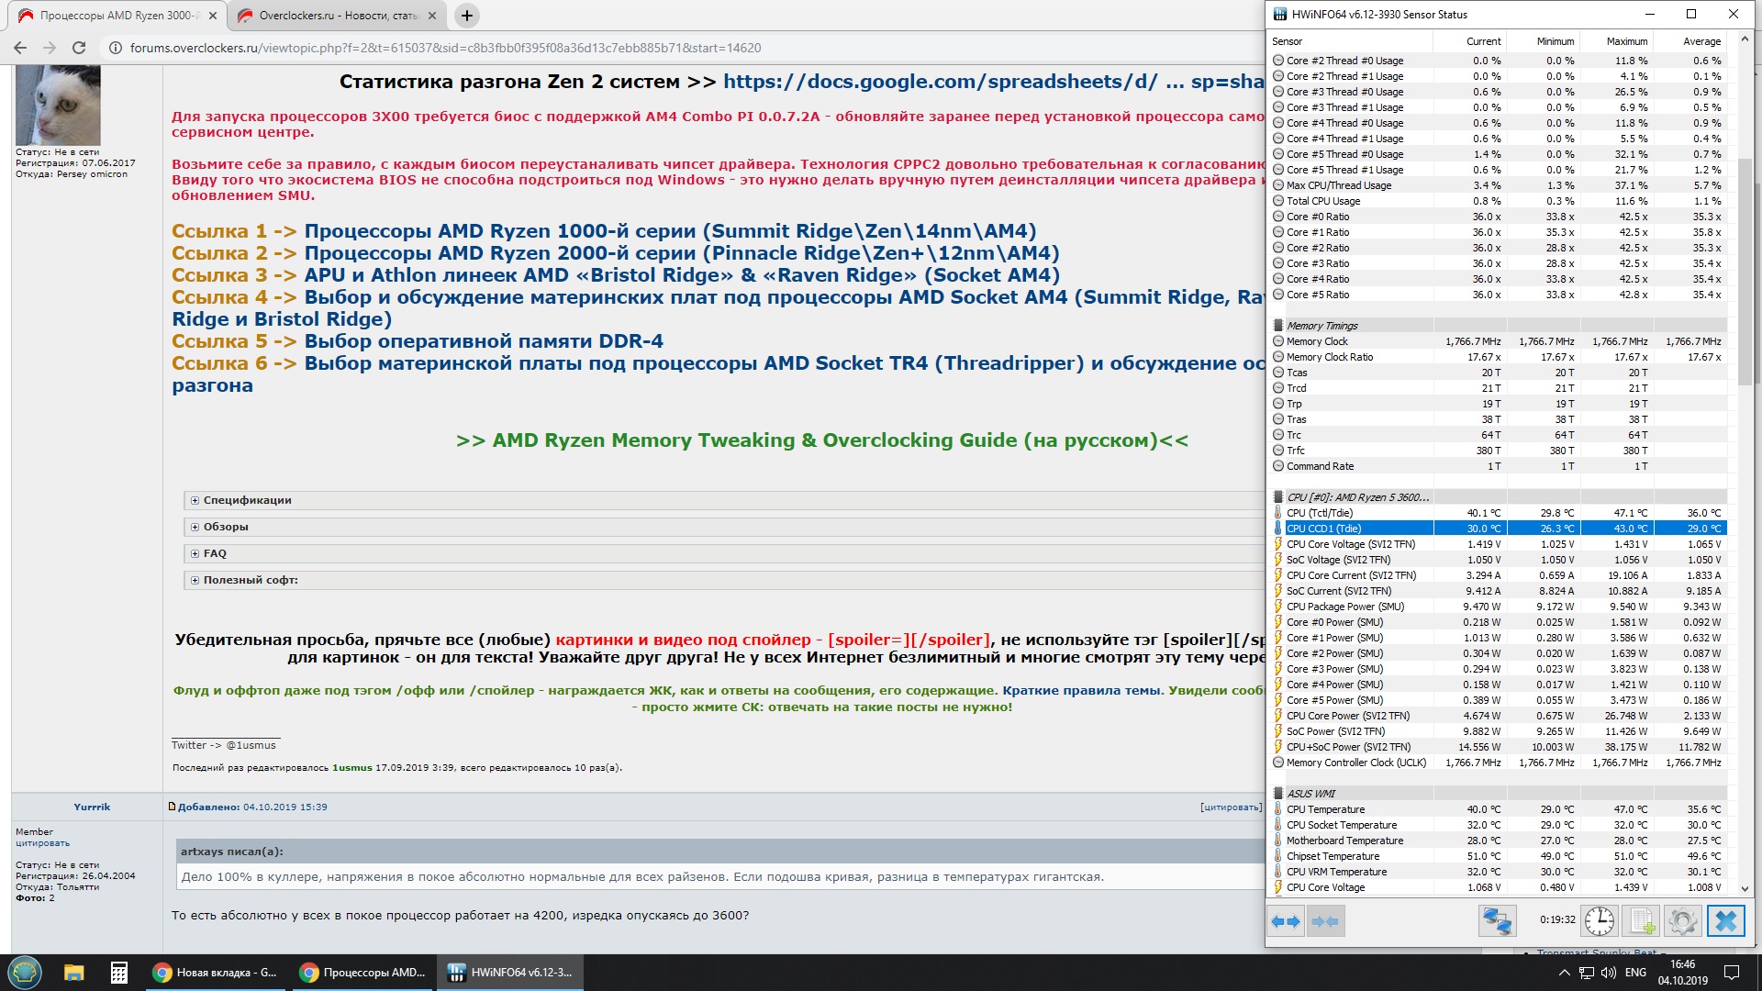Click the Chrome address bar URL

[x=445, y=48]
